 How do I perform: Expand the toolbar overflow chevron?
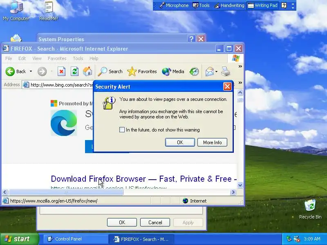[240, 66]
